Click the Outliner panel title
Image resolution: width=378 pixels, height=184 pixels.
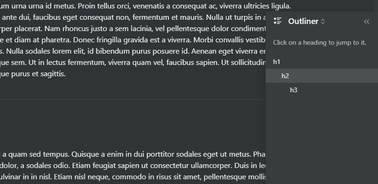303,21
